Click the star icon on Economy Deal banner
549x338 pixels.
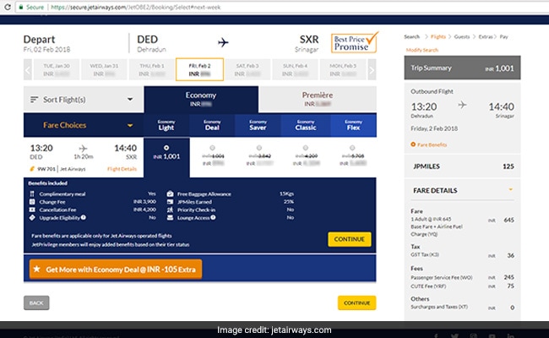37,269
